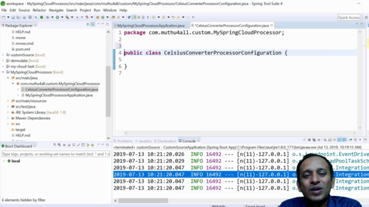Expand the src/main/resources folder
The height and width of the screenshot is (207, 369).
(8, 101)
